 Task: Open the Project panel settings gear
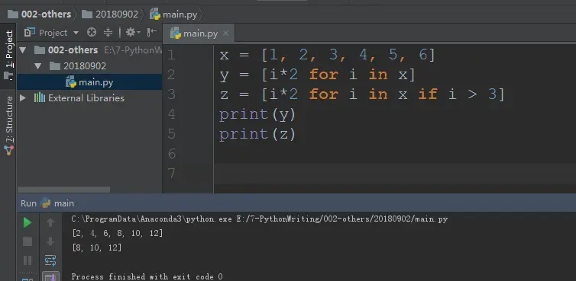[x=133, y=33]
